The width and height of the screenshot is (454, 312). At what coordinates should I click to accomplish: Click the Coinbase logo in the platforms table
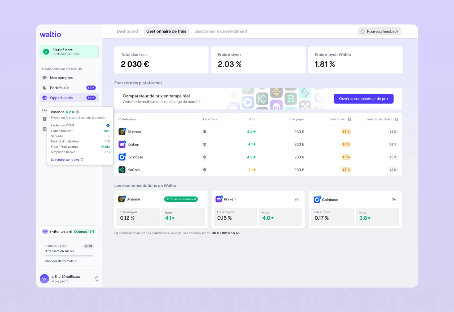pyautogui.click(x=122, y=157)
